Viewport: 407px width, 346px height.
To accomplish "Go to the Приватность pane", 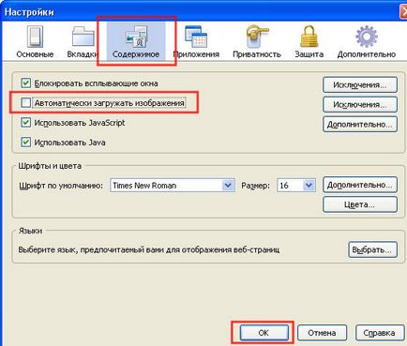I will [257, 42].
